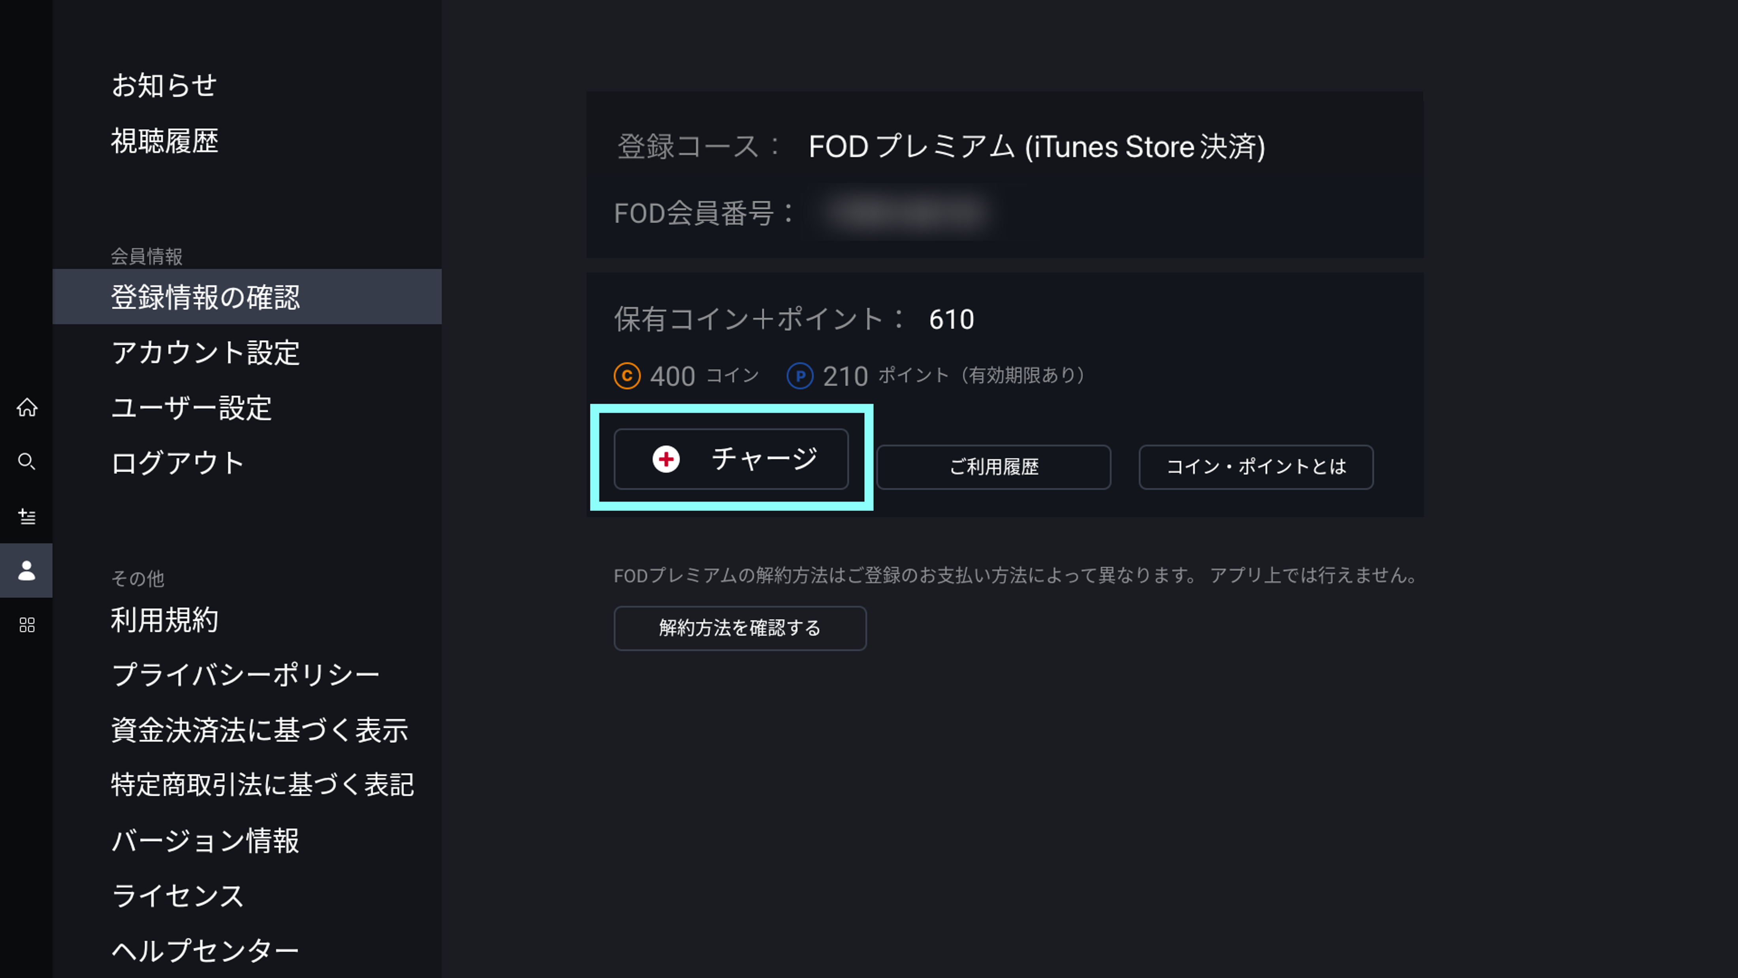Select ログアウト to log out
Viewport: 1738px width, 978px height.
[177, 463]
